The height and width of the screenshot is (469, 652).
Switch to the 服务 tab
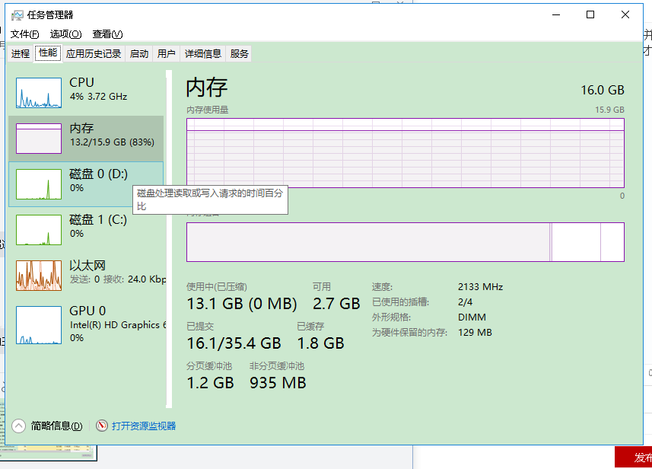(x=240, y=53)
